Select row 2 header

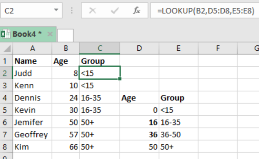[x=6, y=73]
